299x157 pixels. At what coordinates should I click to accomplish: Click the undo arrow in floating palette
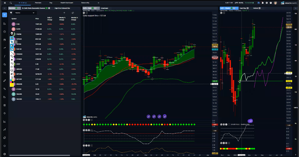coord(12,63)
